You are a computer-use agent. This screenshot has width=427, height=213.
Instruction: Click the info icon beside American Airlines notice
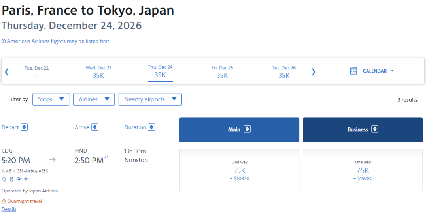click(x=4, y=41)
